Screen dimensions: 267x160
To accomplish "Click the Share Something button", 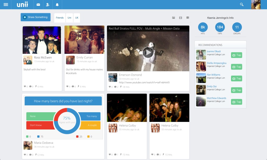I will click(35, 17).
